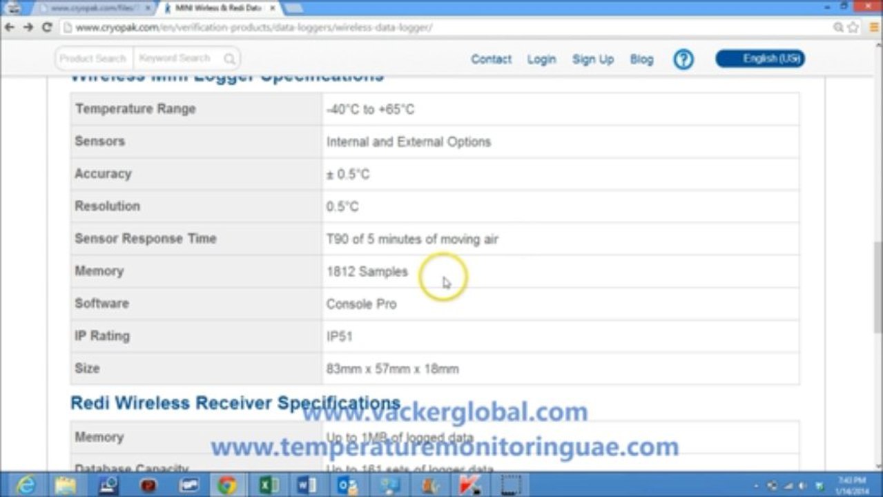The image size is (883, 497).
Task: Click the Temperature Range label
Action: (135, 109)
